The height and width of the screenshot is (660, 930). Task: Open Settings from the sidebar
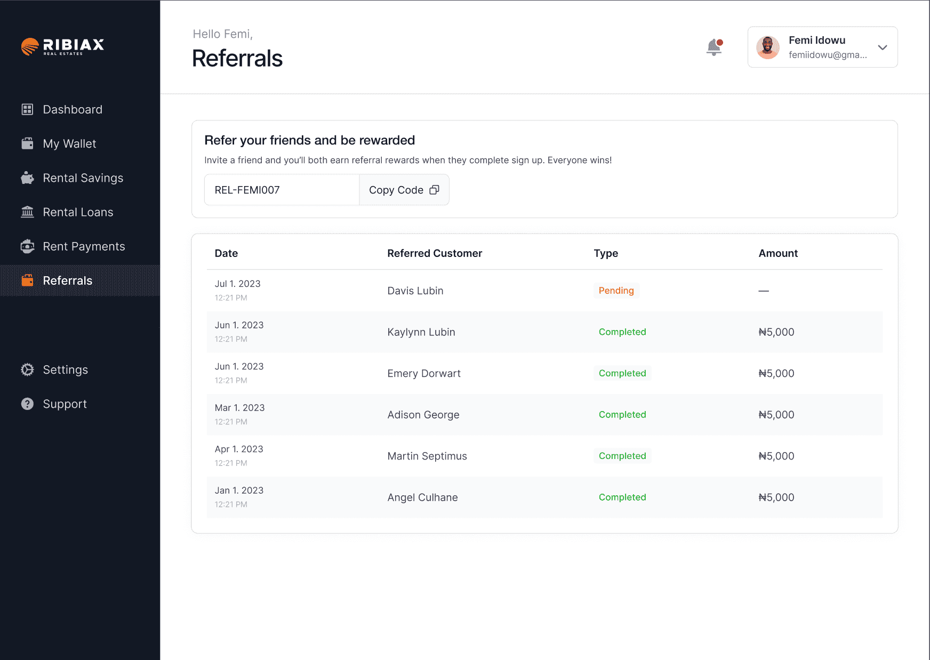(80, 369)
